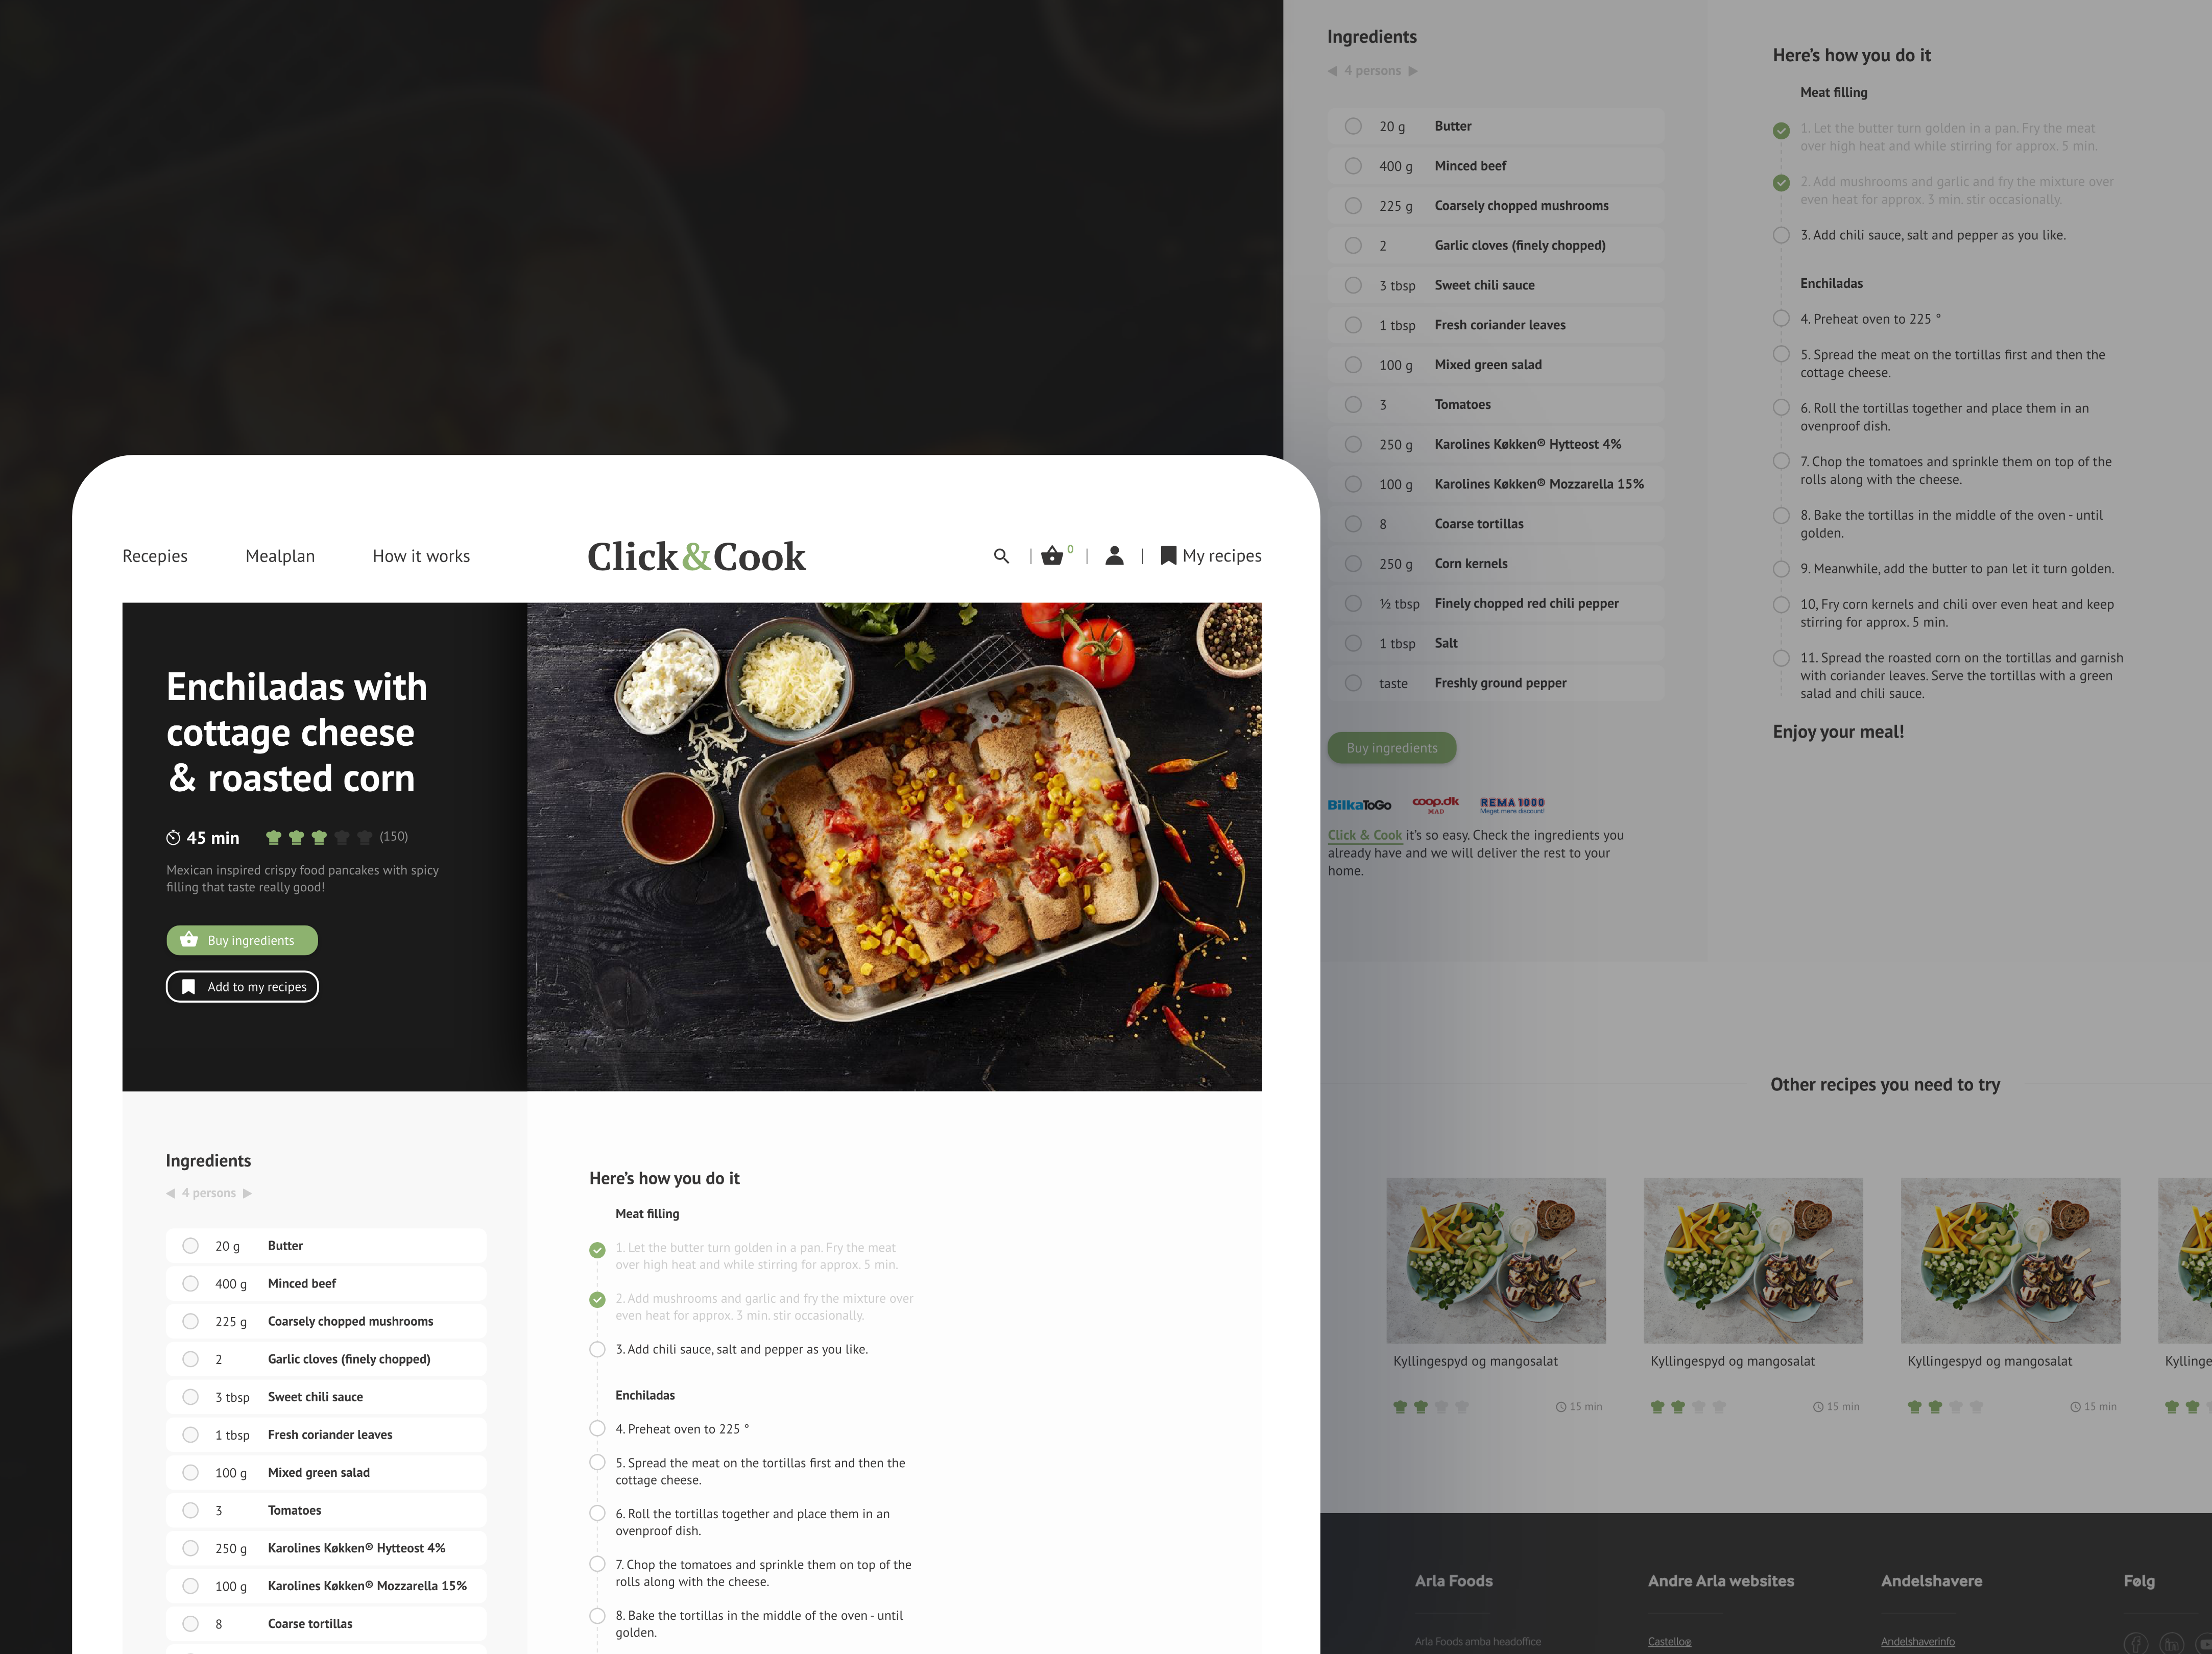2212x1654 pixels.
Task: Decrease persons with the left arrow
Action: click(171, 1193)
